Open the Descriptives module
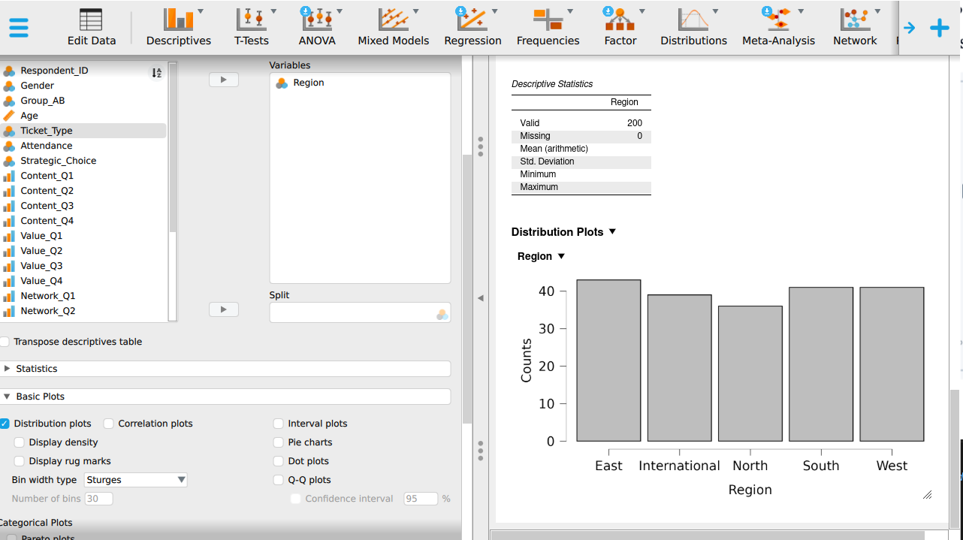963x540 pixels. coord(179,28)
